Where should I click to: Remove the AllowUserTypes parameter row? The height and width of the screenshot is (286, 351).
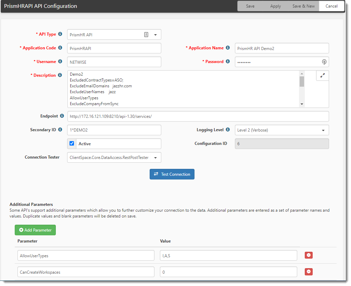(x=309, y=255)
